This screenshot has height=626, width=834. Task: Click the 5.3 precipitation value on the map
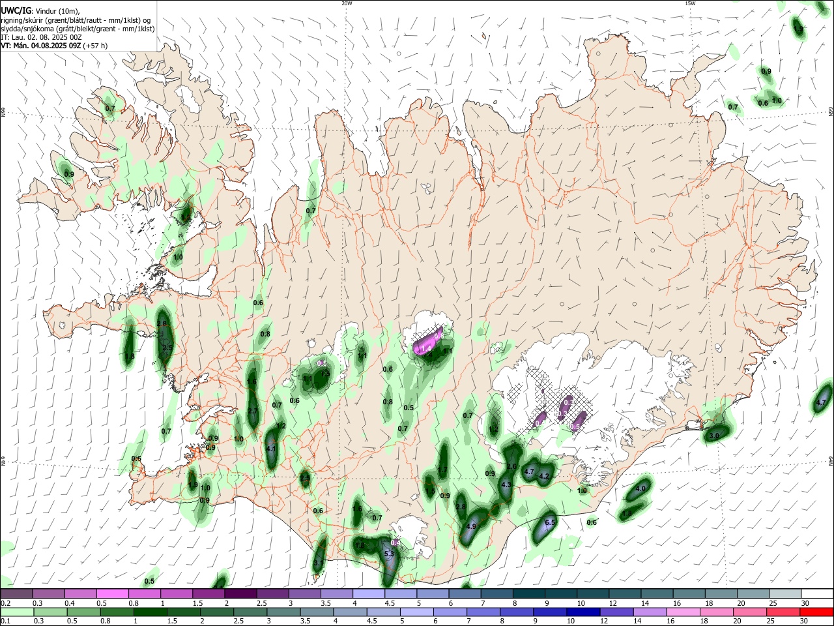click(x=389, y=554)
